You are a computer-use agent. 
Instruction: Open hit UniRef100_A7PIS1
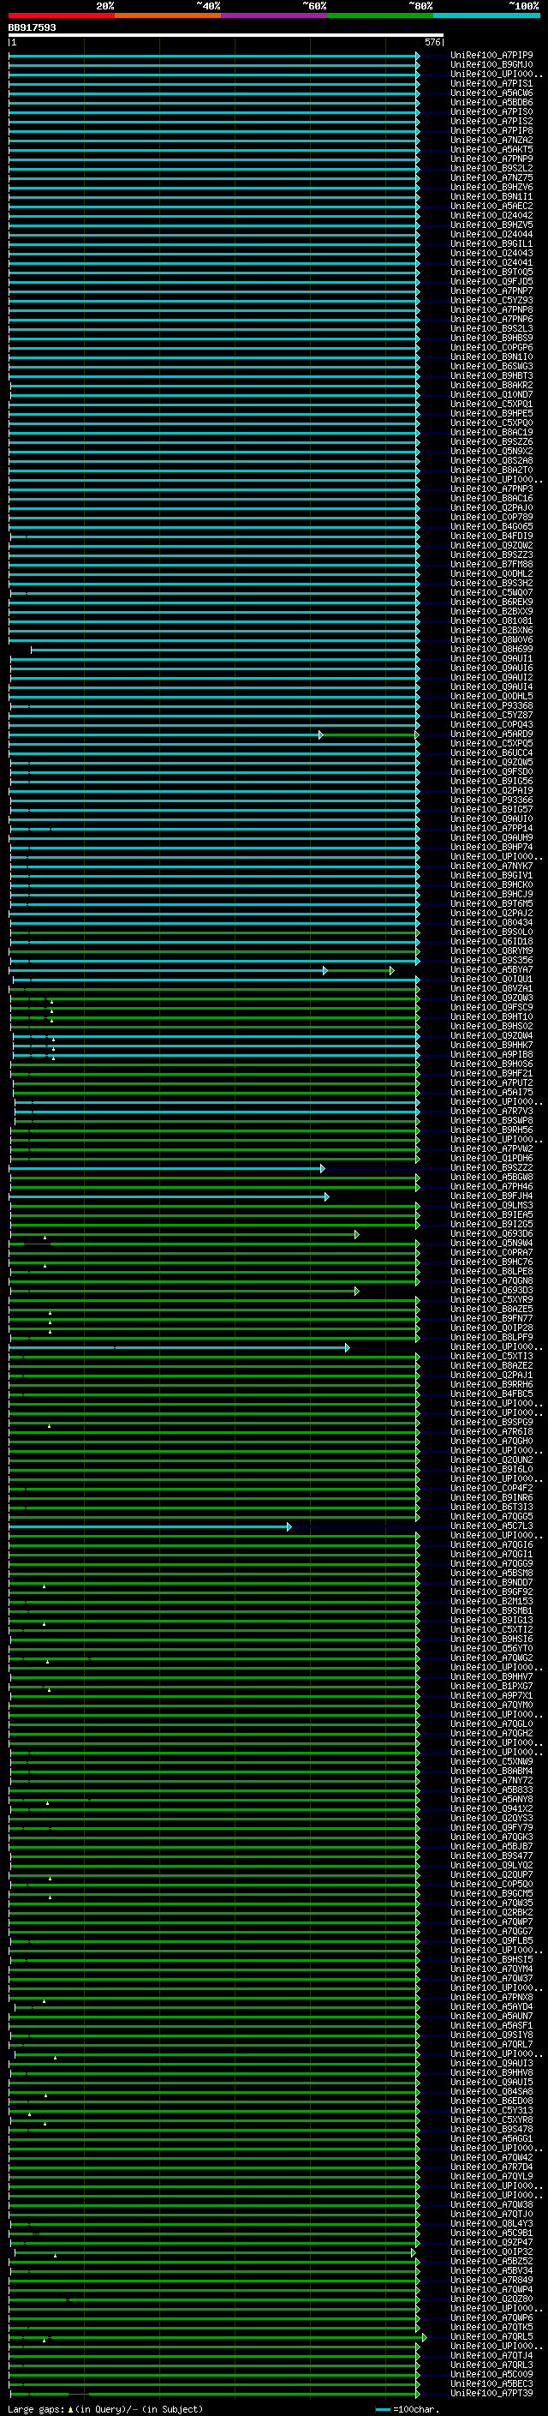pos(491,83)
